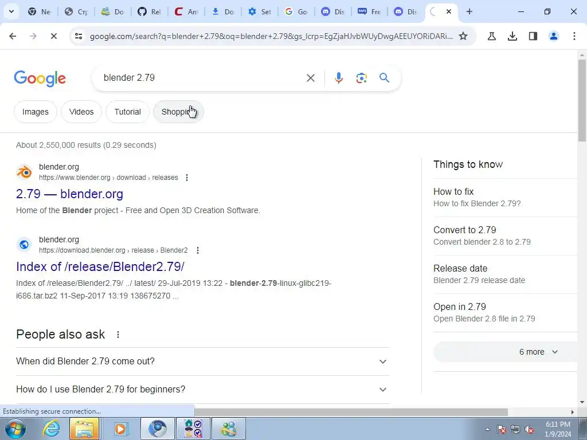Image resolution: width=587 pixels, height=440 pixels.
Task: Click the vertical page scrollbar
Action: [x=582, y=100]
